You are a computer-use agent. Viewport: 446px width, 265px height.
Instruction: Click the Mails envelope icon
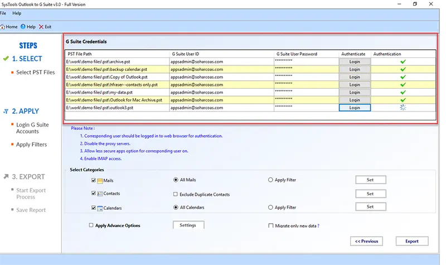coord(100,181)
